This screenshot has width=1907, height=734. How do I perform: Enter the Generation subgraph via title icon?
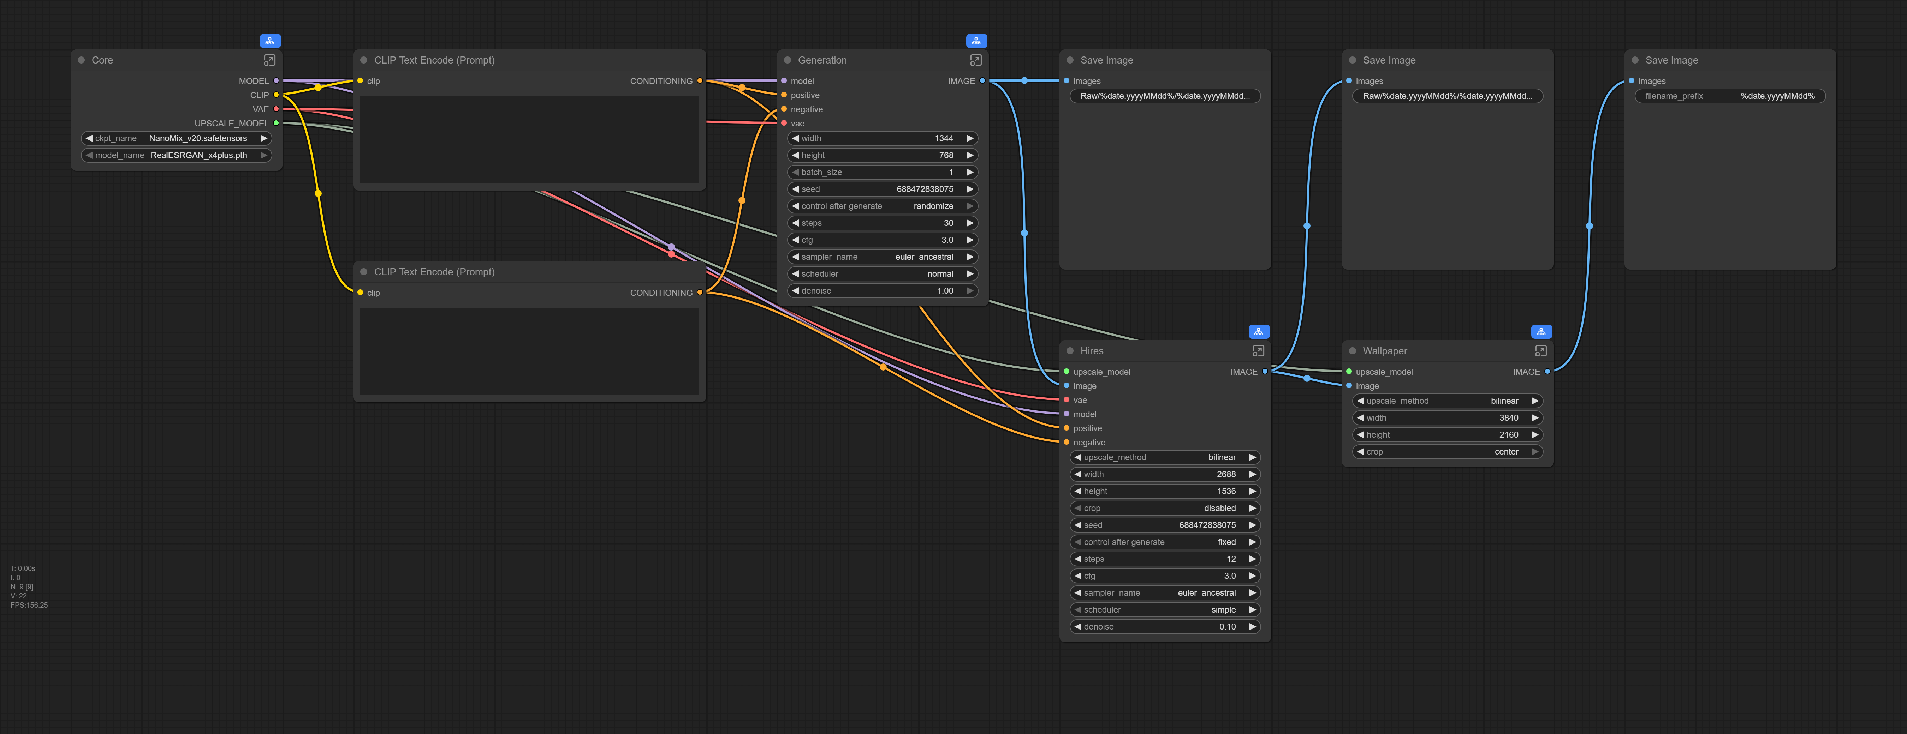point(976,60)
